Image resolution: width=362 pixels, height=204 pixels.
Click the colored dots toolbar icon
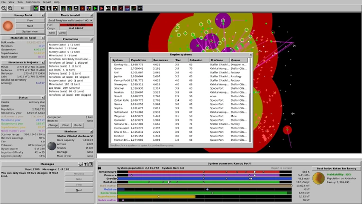point(55,9)
